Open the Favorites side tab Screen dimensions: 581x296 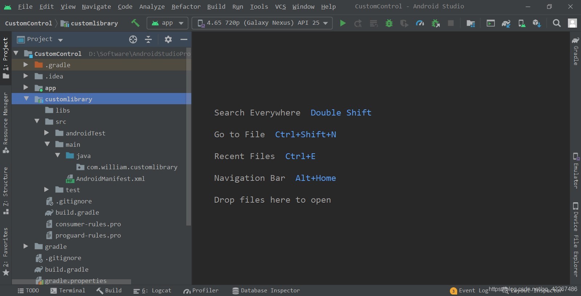coord(5,251)
